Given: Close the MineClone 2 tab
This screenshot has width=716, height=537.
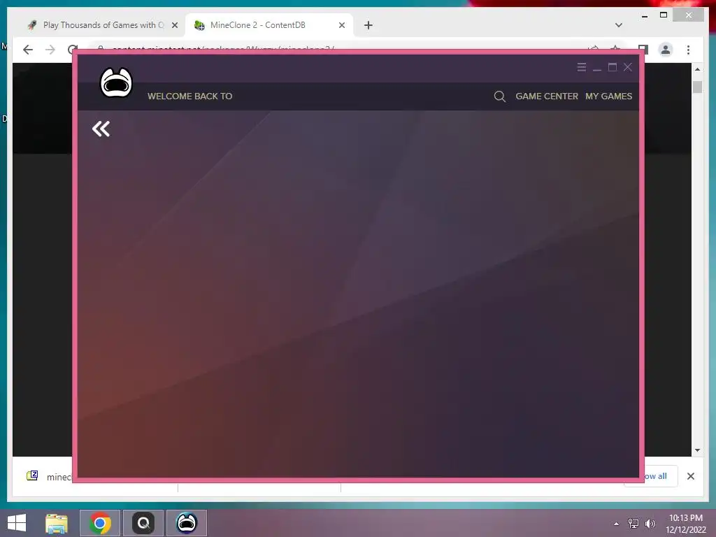Looking at the screenshot, I should (341, 25).
